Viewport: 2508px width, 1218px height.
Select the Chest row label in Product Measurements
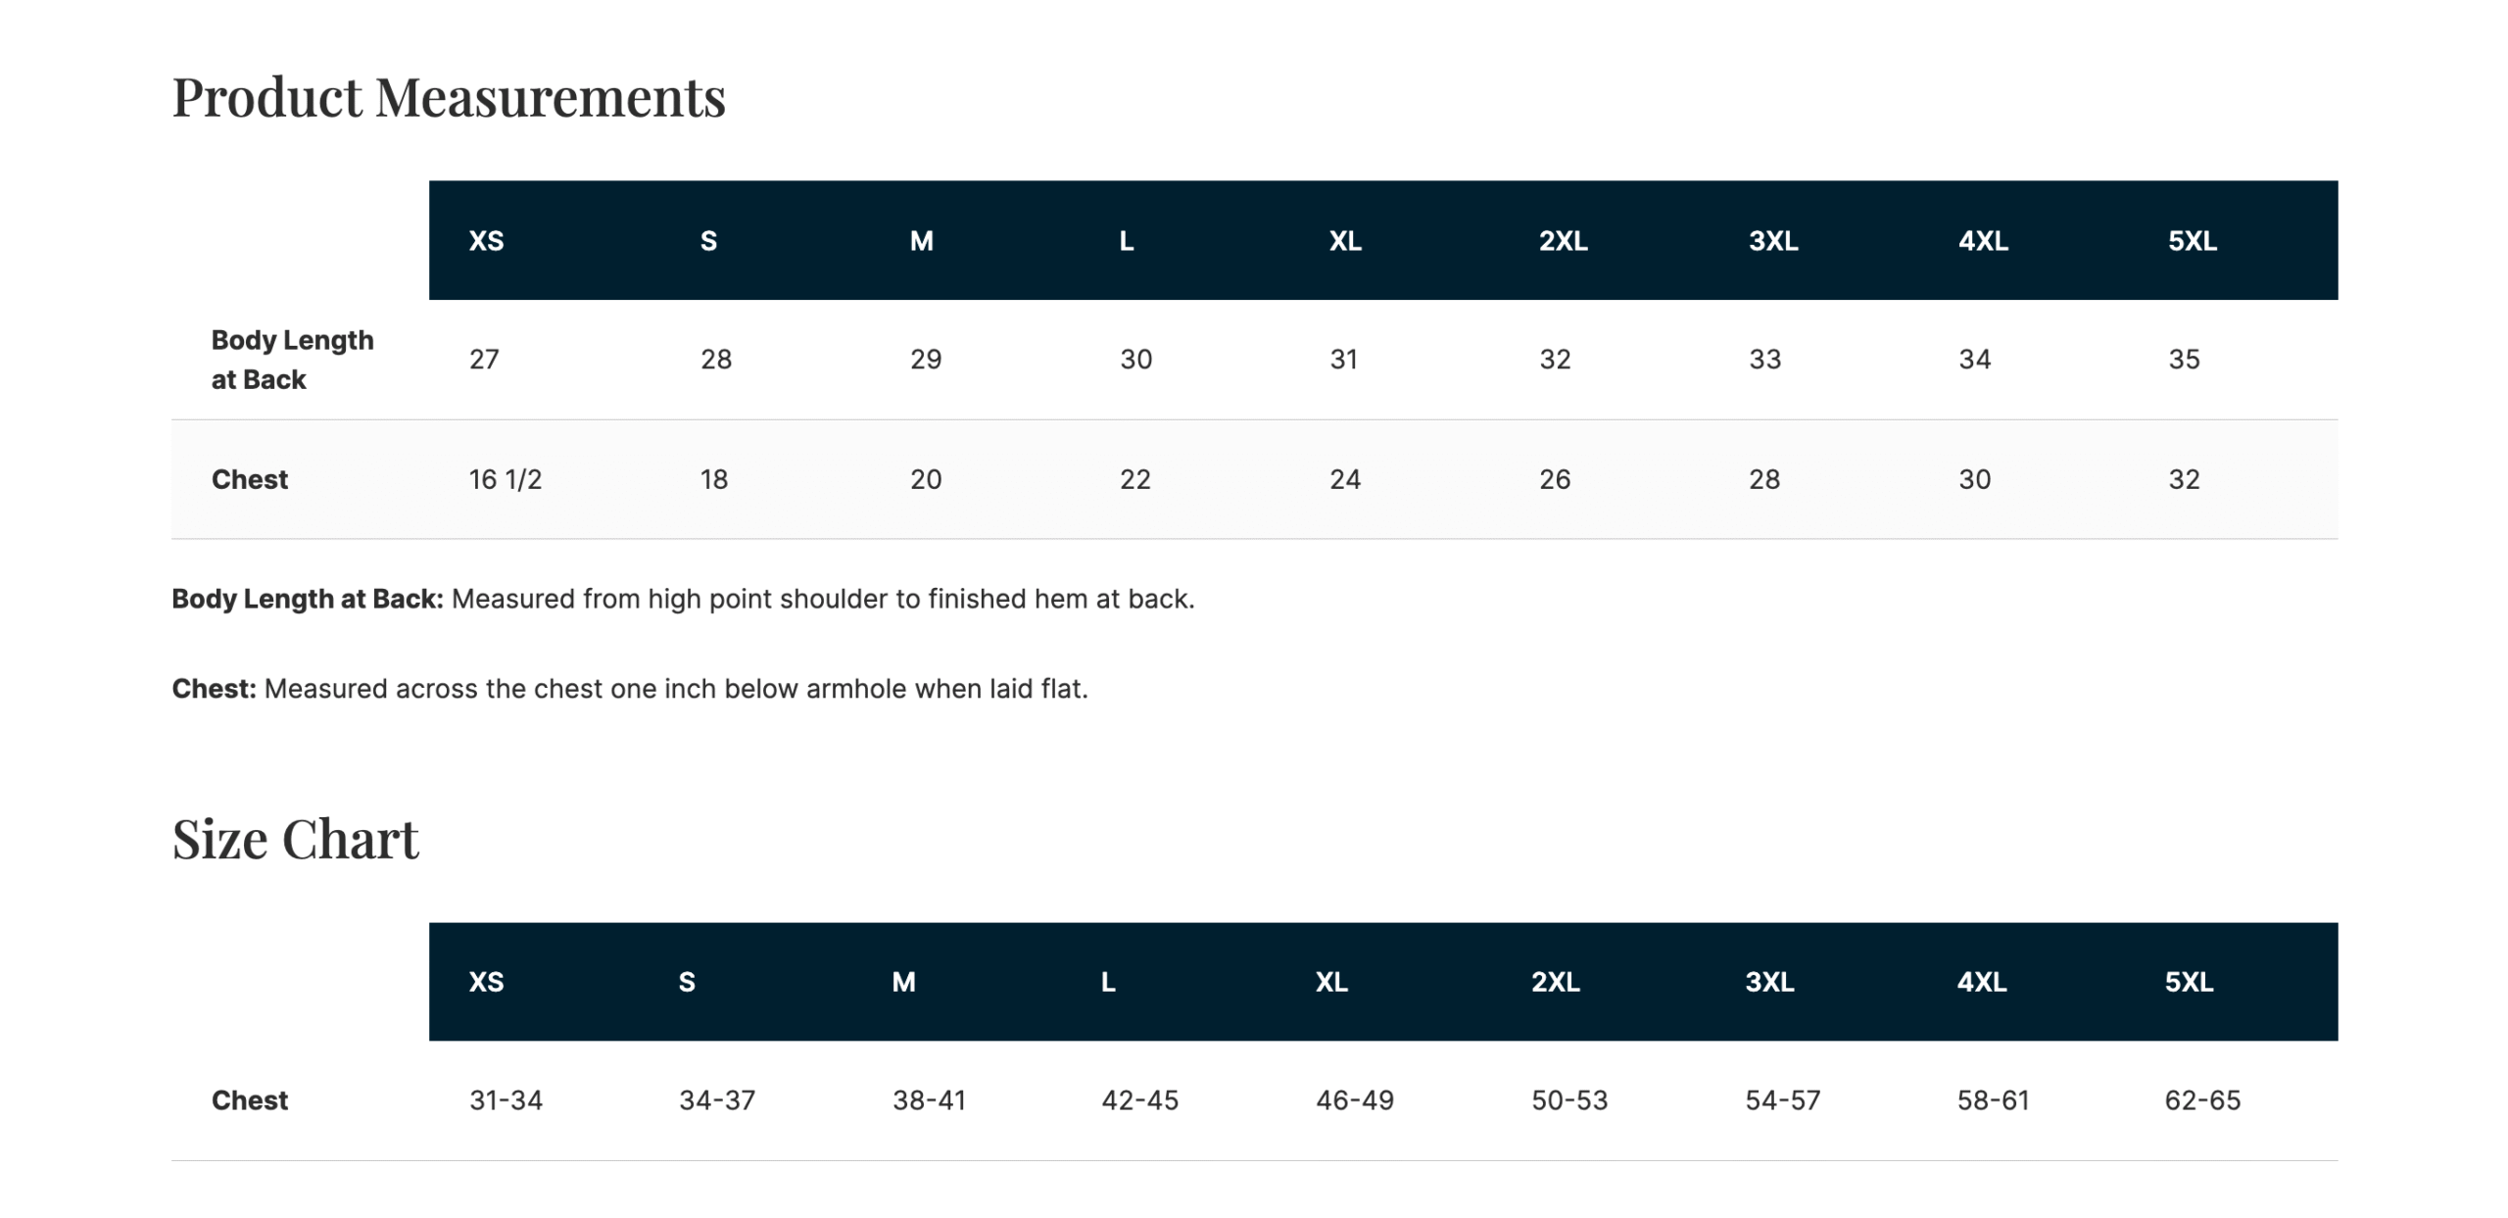coord(250,479)
